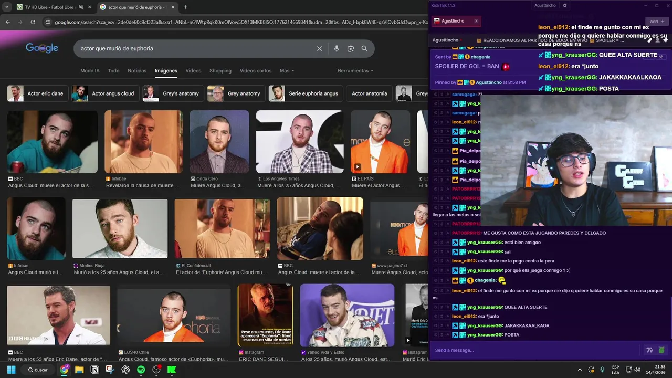This screenshot has height=378, width=672.
Task: Open the Modo IA tab
Action: tap(90, 71)
